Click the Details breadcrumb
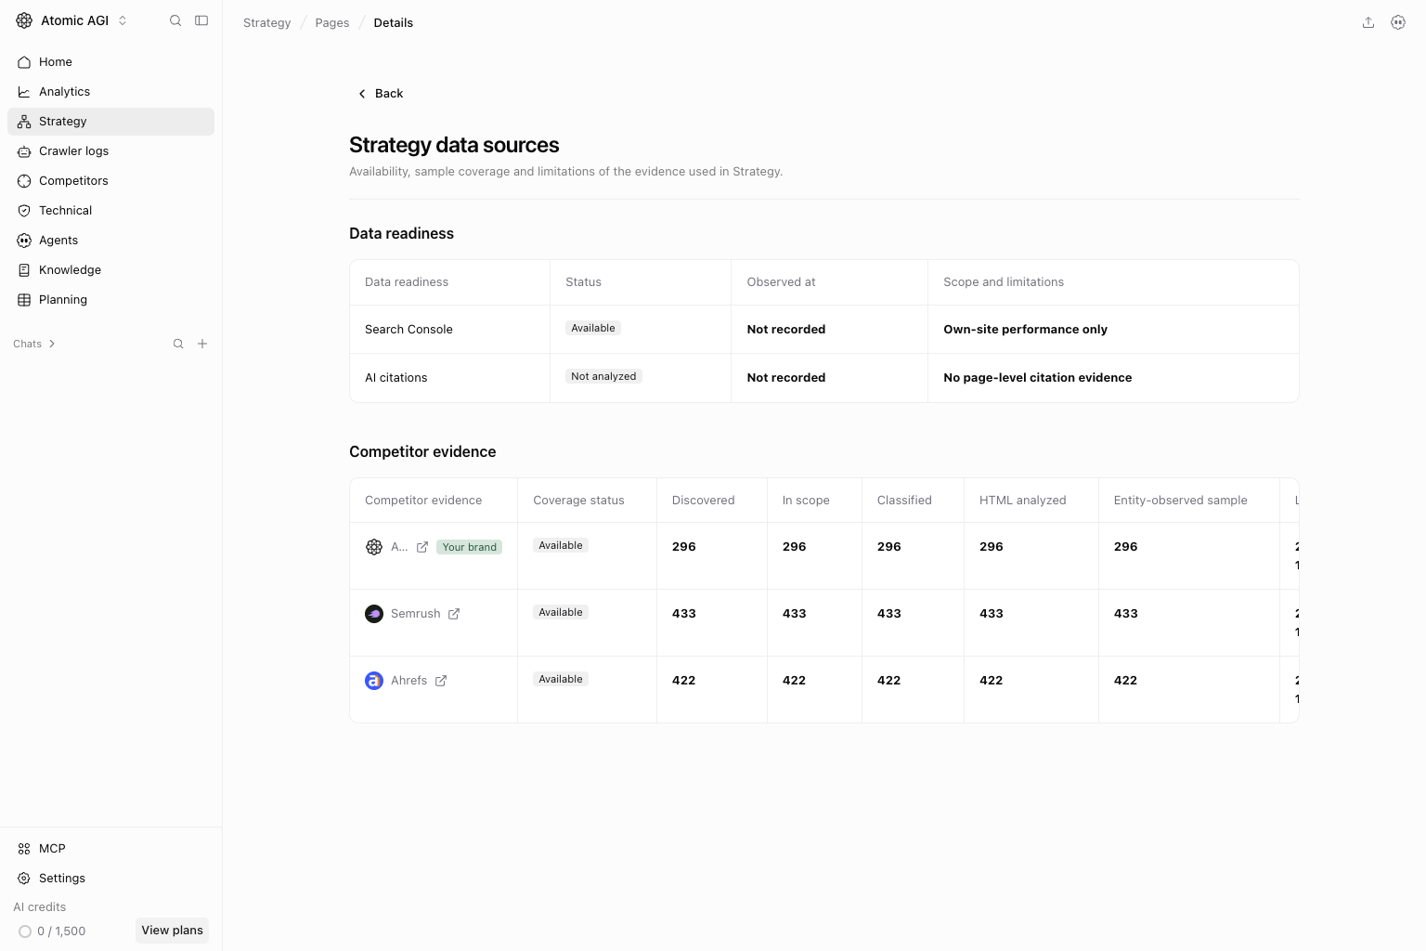The width and height of the screenshot is (1426, 951). tap(394, 22)
